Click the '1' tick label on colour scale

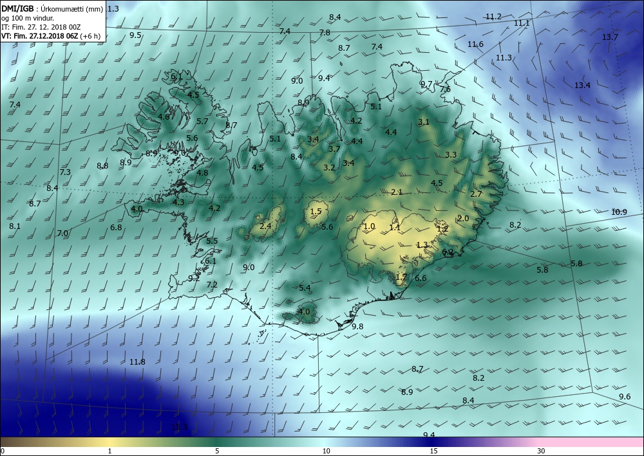[x=109, y=451]
